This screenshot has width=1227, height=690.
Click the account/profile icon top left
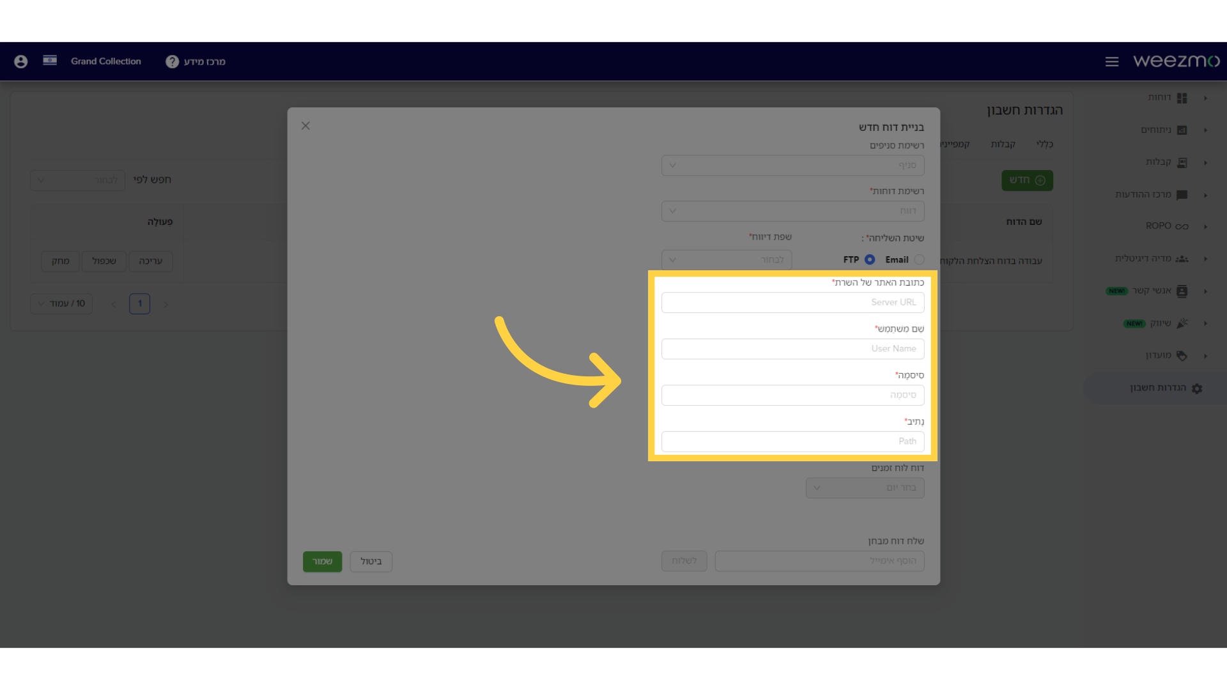(20, 61)
